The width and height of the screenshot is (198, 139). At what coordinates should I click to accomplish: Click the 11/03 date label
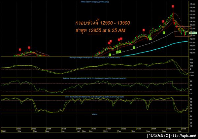click(139, 129)
